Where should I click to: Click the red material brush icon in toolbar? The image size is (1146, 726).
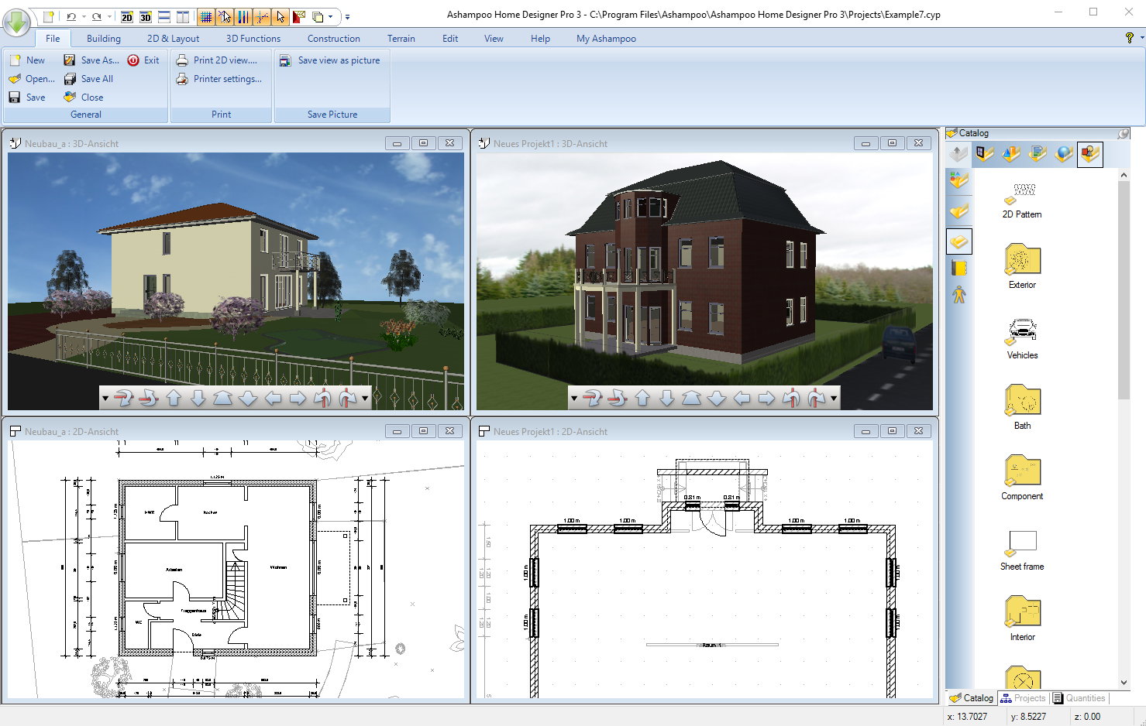coord(299,17)
